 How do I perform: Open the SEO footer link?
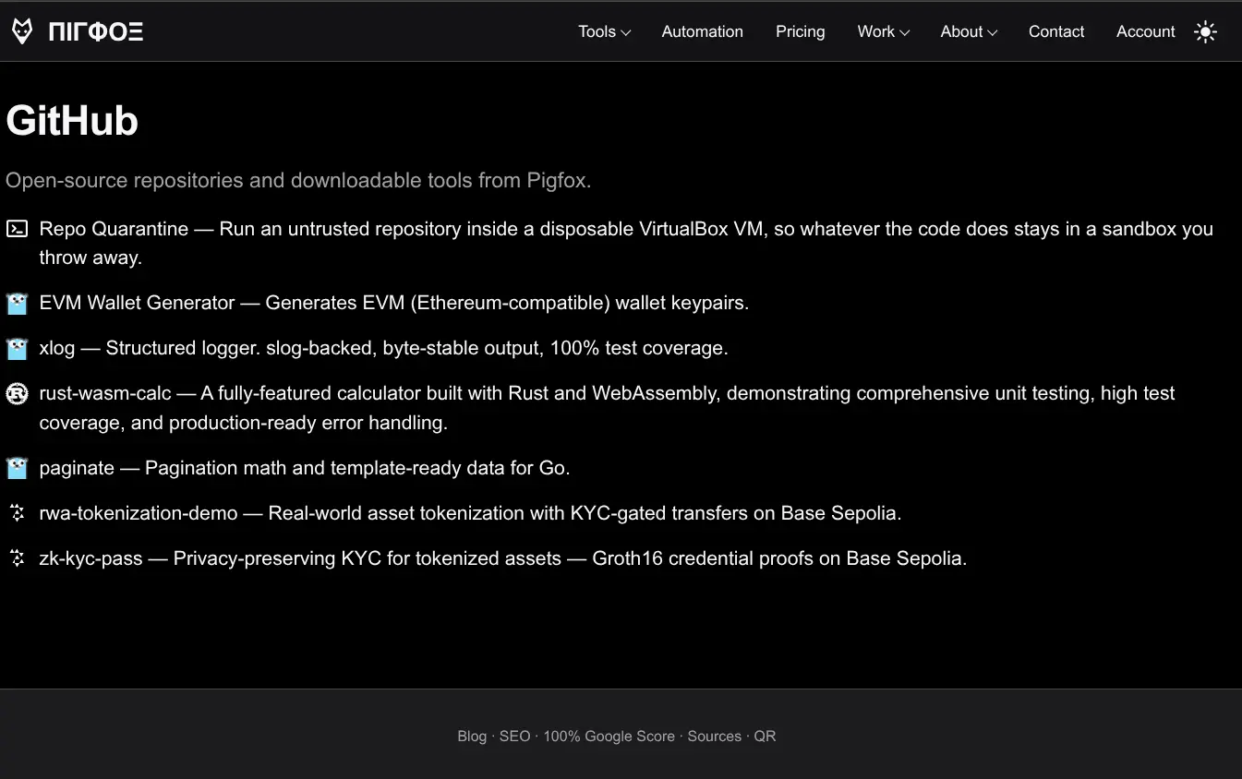[514, 737]
